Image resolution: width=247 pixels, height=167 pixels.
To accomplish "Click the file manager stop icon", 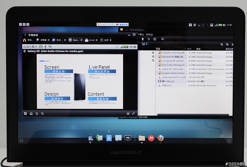I will pos(155,39).
